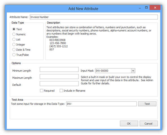The width and height of the screenshot is (167, 135).
Task: Confirm the dialog with OK
Action: 129,124
